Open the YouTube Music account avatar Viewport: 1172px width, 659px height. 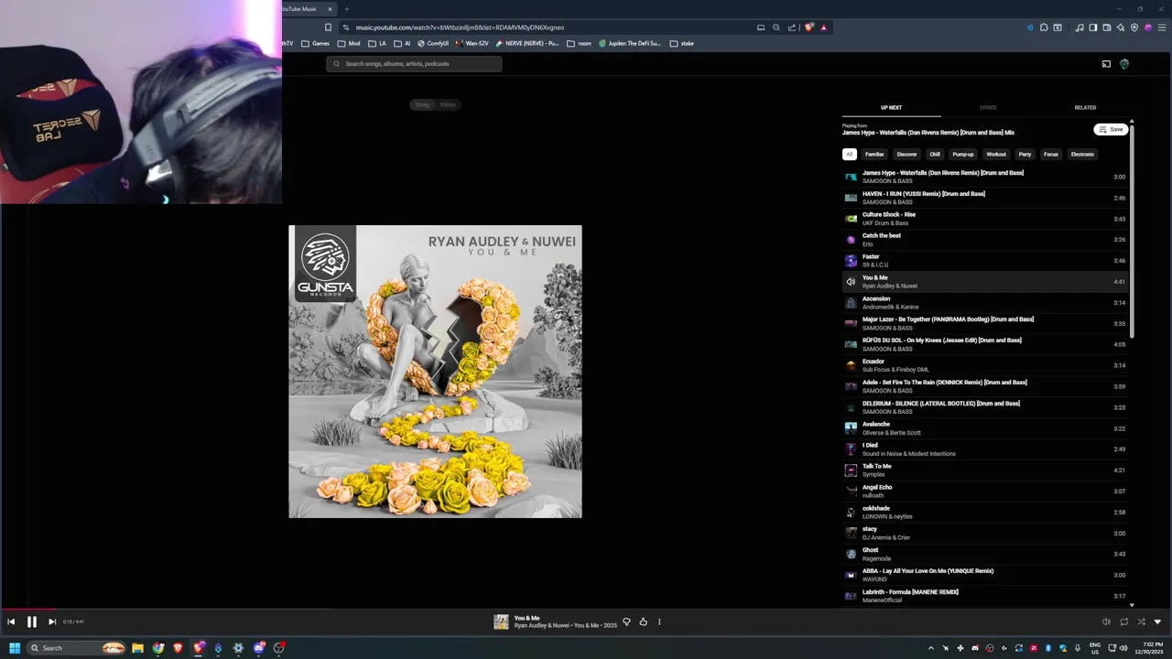click(1124, 64)
